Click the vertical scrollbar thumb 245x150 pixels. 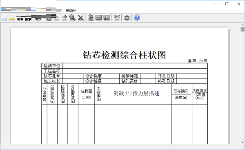tap(242, 29)
